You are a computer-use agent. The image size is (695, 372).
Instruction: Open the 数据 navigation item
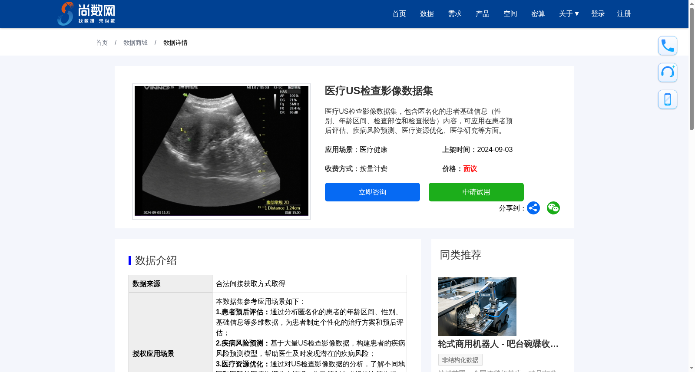coord(427,14)
